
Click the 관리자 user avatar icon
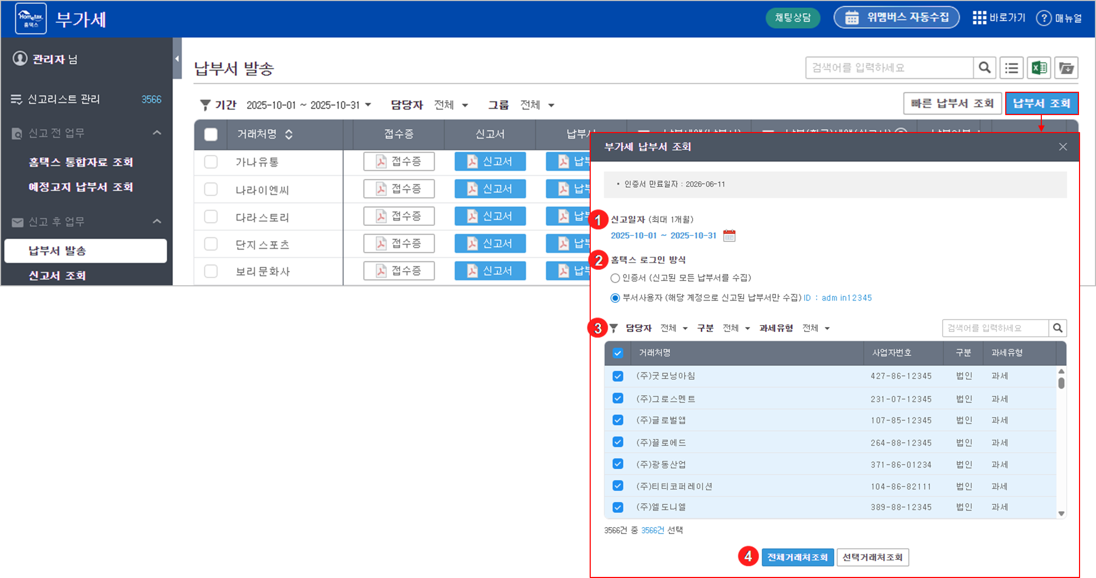click(x=20, y=58)
